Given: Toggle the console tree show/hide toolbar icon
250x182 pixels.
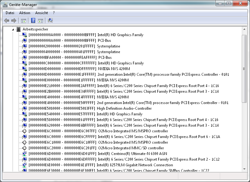Looking at the screenshot, I should [x=24, y=20].
